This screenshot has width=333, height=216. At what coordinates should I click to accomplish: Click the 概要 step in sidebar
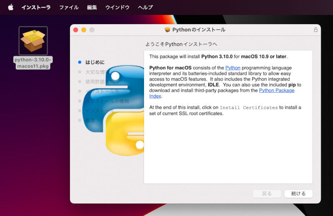[90, 120]
